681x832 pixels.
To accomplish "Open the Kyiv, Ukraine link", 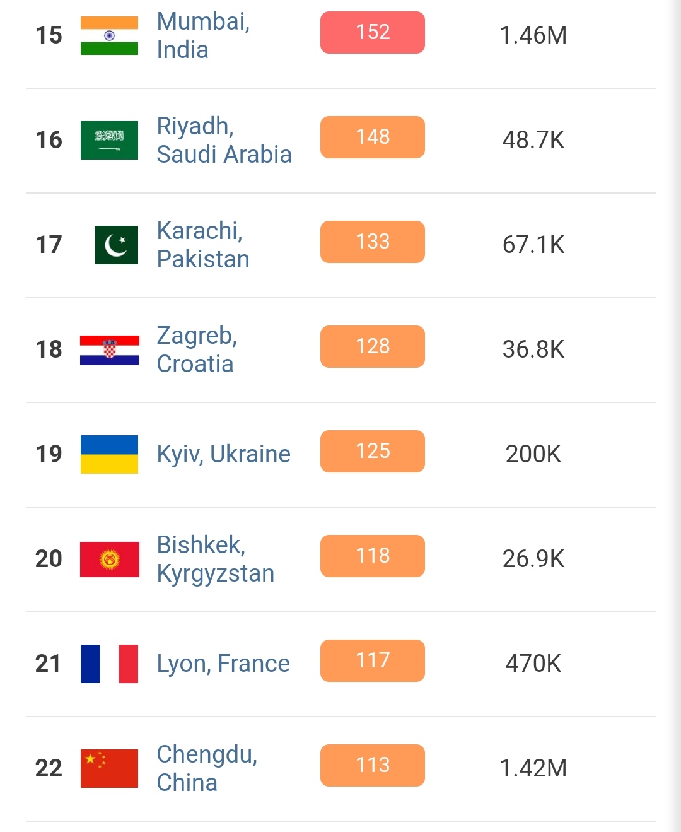I will (x=223, y=454).
